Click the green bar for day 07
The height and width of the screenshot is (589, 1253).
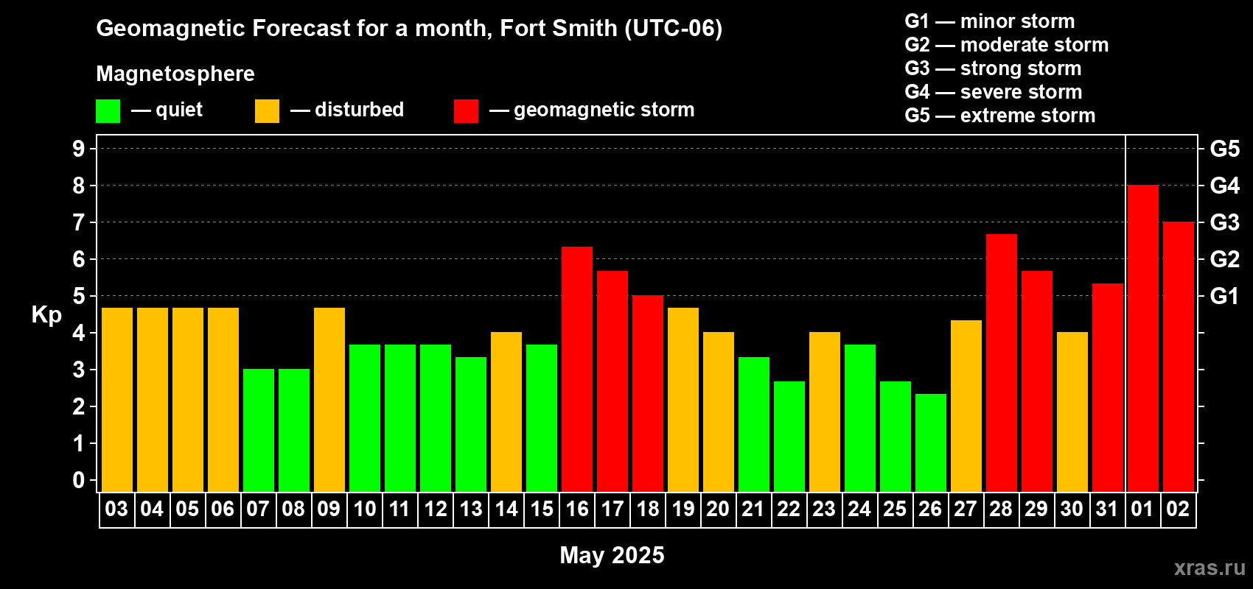point(259,430)
